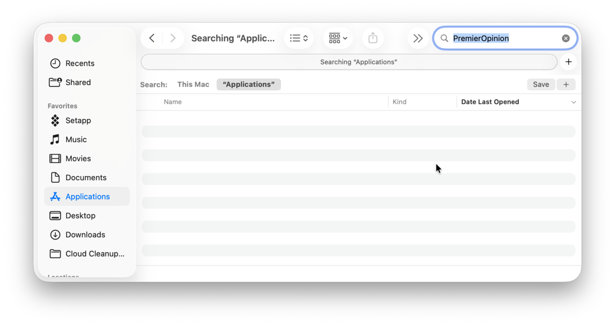
Task: Toggle sort direction chevron on Date column
Action: coord(574,102)
